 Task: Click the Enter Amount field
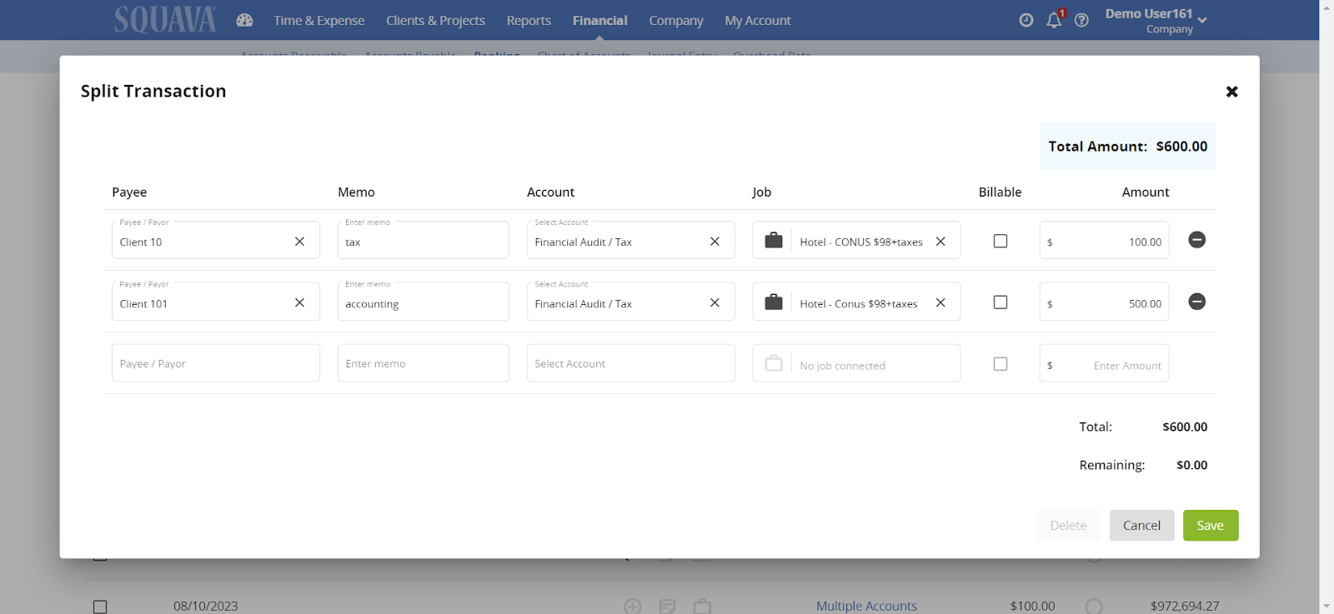click(x=1104, y=363)
